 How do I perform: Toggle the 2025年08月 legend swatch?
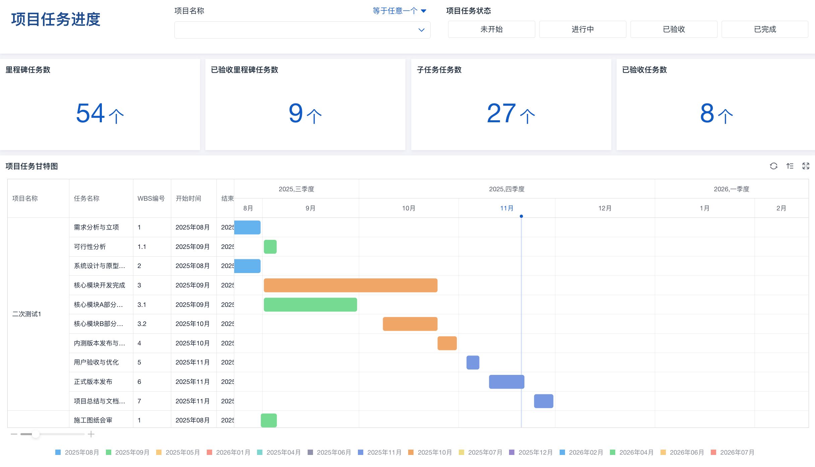[x=58, y=452]
